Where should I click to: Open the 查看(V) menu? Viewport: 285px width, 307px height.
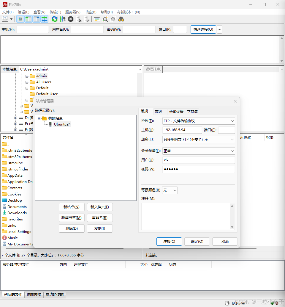tap(39, 12)
